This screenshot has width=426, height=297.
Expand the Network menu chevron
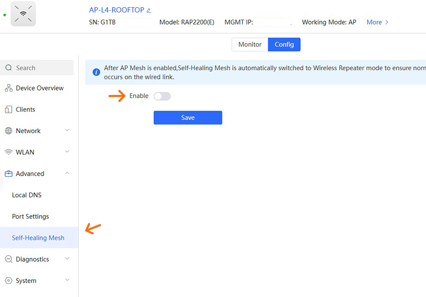point(67,130)
